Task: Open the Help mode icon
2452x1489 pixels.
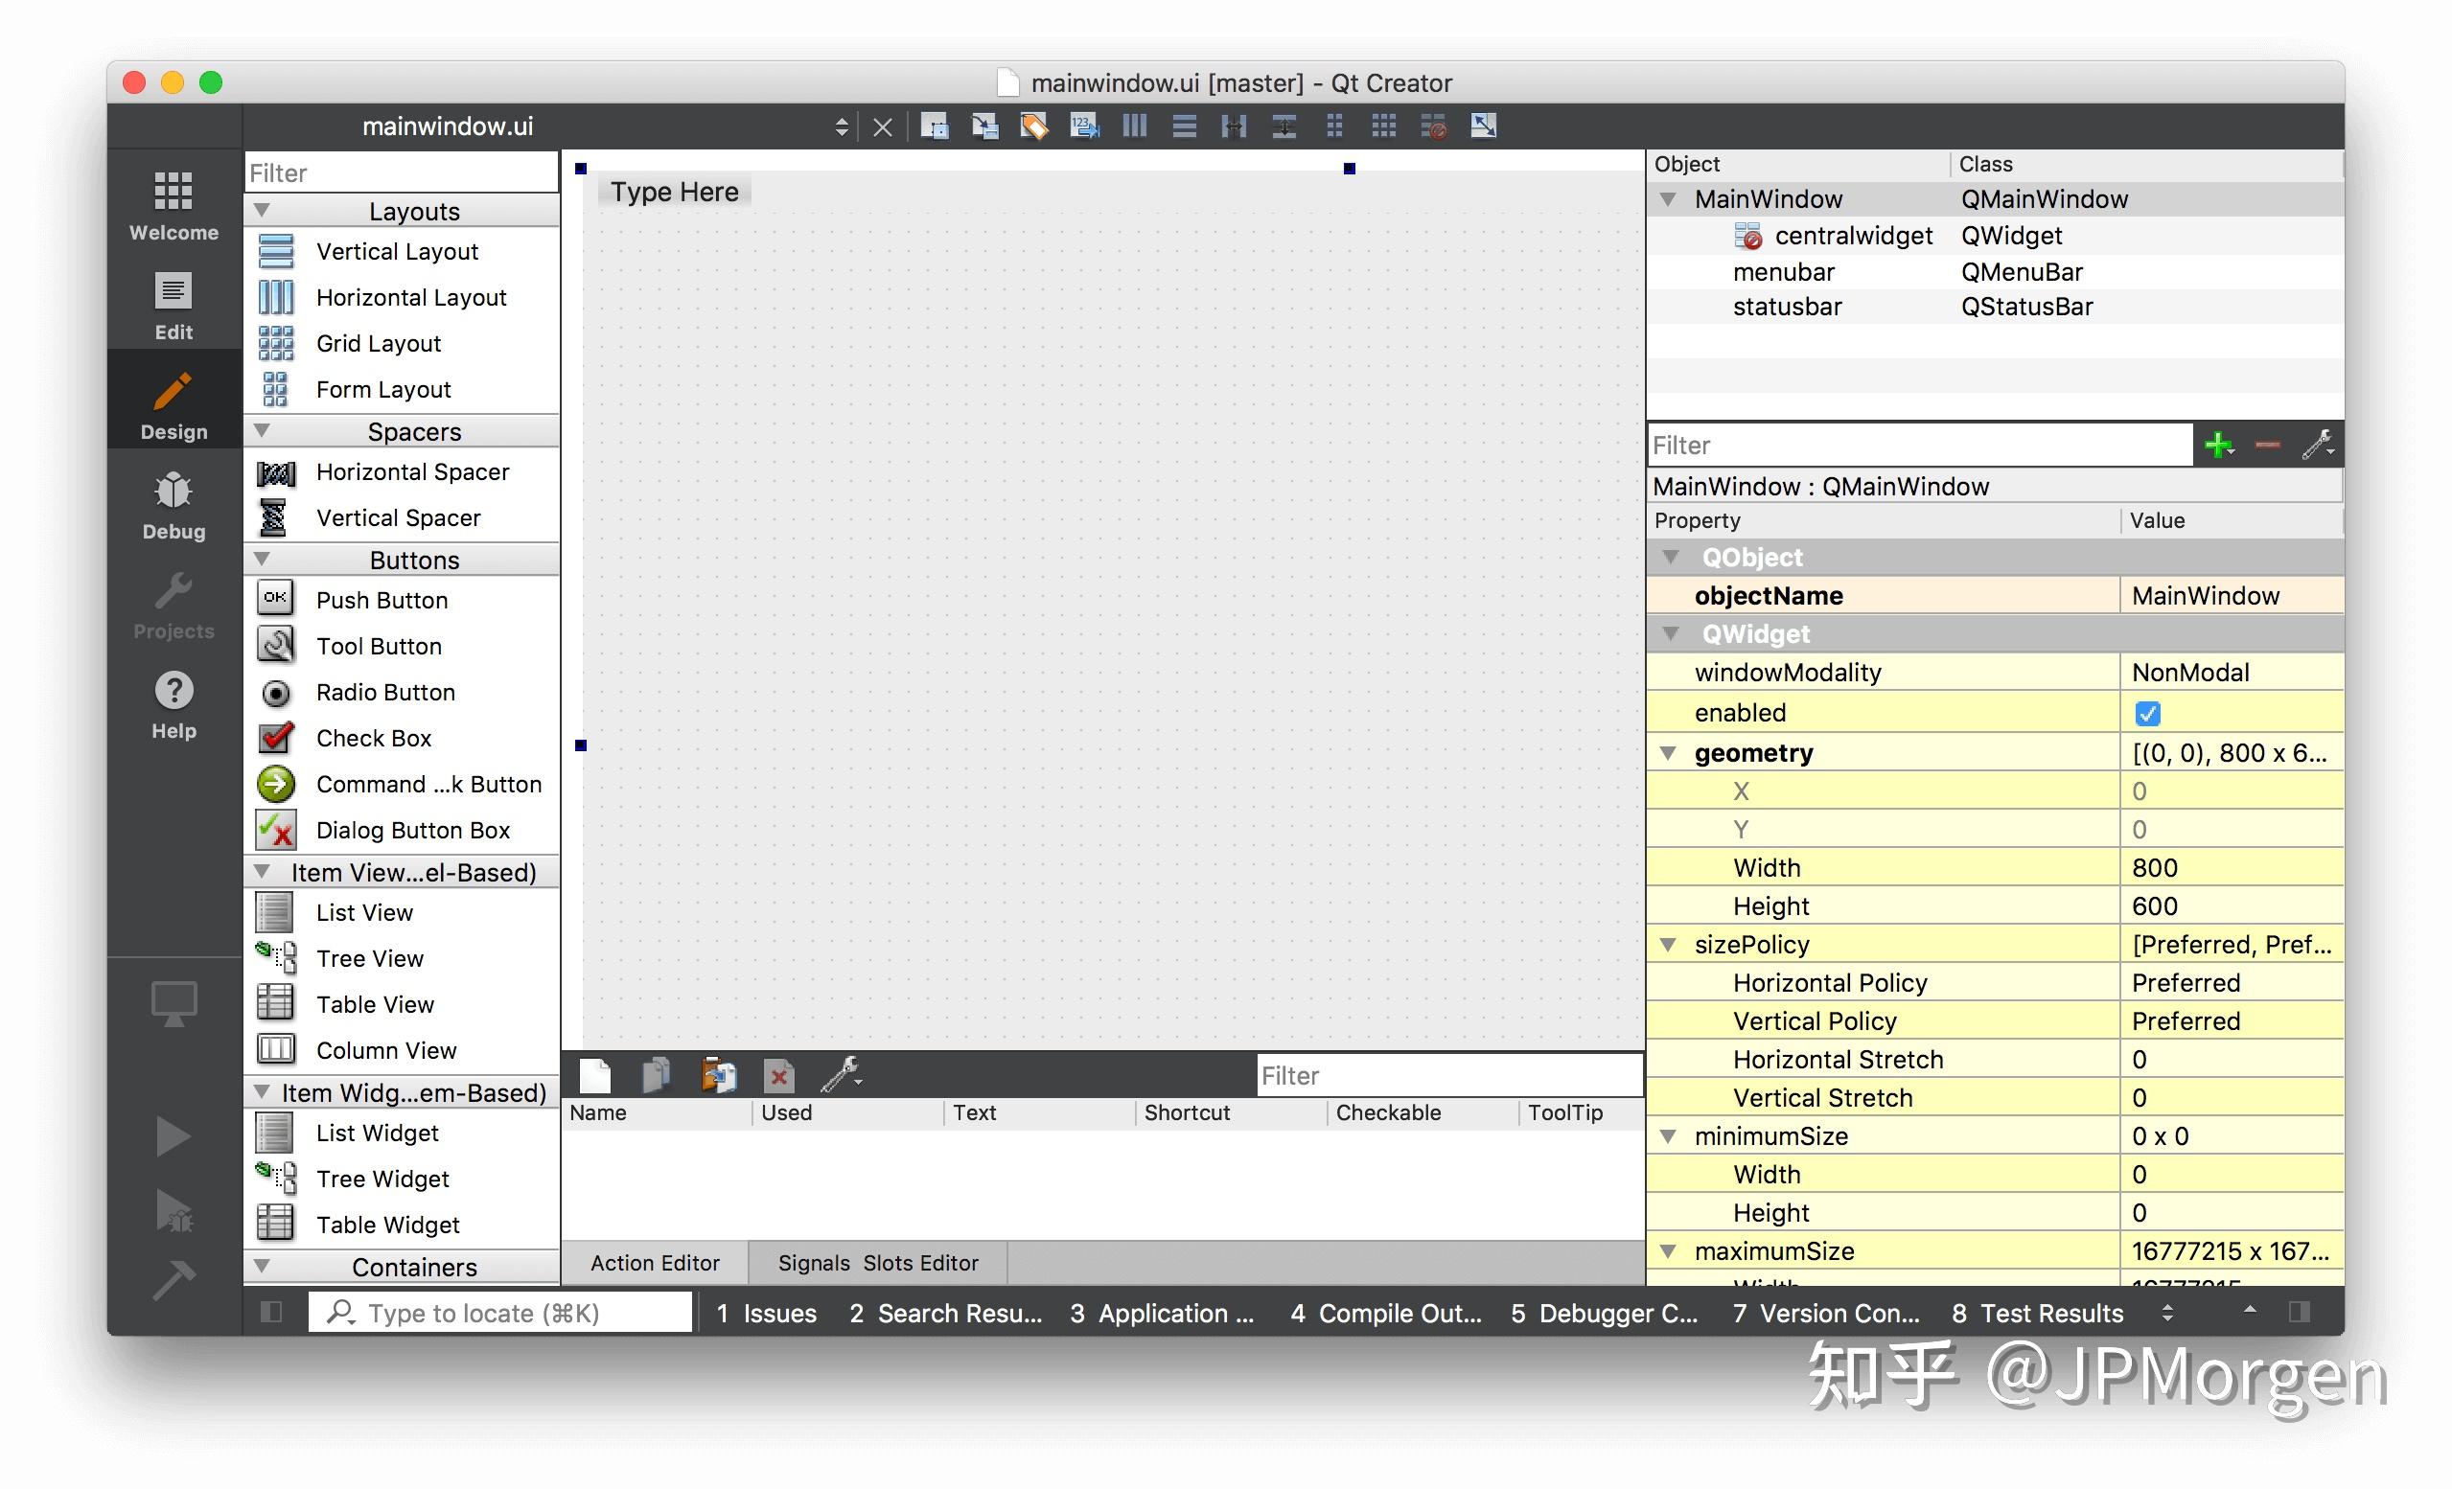Action: (x=173, y=702)
